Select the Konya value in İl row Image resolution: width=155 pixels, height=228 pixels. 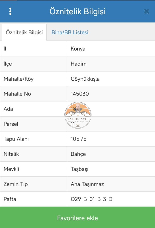click(x=78, y=49)
